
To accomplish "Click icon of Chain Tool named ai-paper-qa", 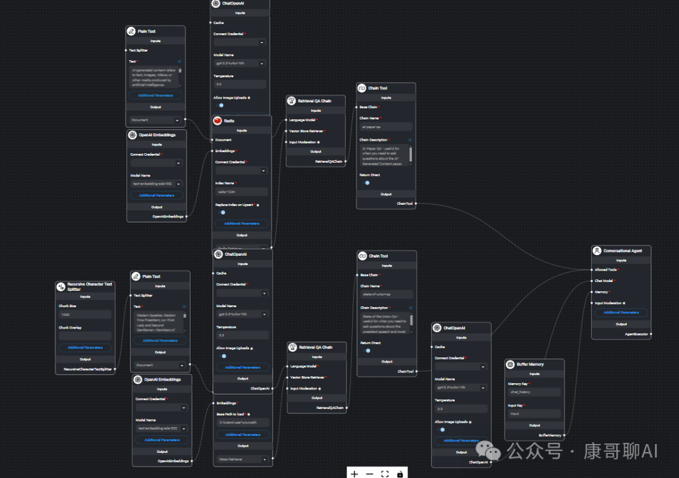I will [362, 88].
